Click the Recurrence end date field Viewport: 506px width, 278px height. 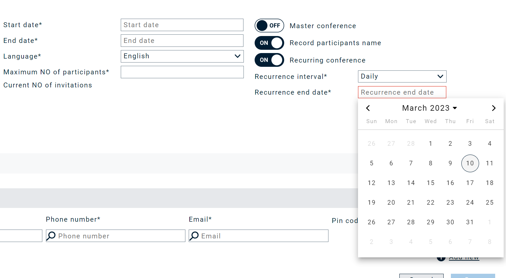point(402,92)
